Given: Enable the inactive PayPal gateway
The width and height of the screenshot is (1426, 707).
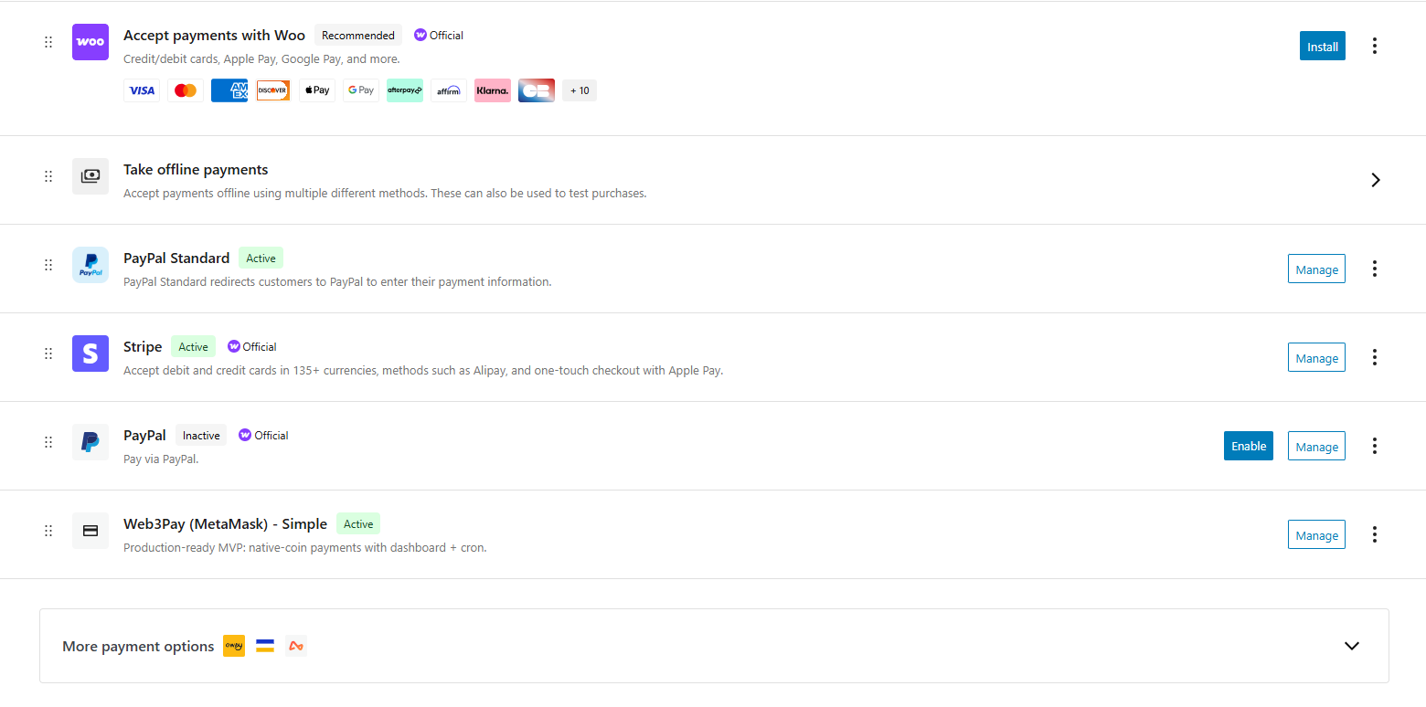Looking at the screenshot, I should point(1249,446).
